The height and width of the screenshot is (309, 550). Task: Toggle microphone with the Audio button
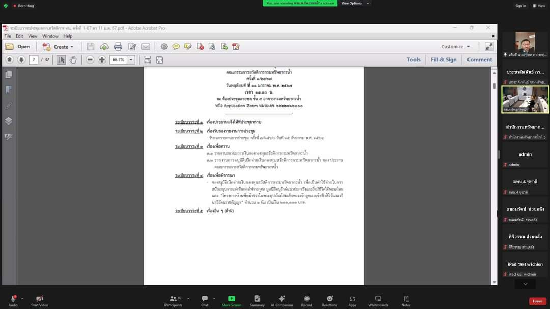13,300
